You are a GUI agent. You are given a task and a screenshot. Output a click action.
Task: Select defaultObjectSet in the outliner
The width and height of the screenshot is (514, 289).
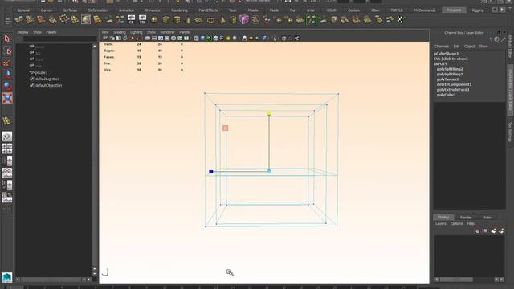[x=48, y=85]
